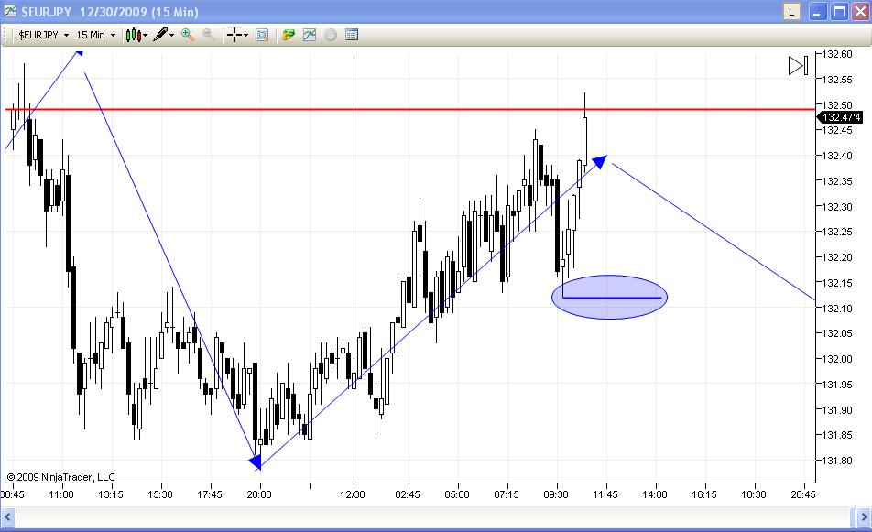Click the grayed zoom out magnifier icon
This screenshot has height=532, width=872.
point(209,35)
